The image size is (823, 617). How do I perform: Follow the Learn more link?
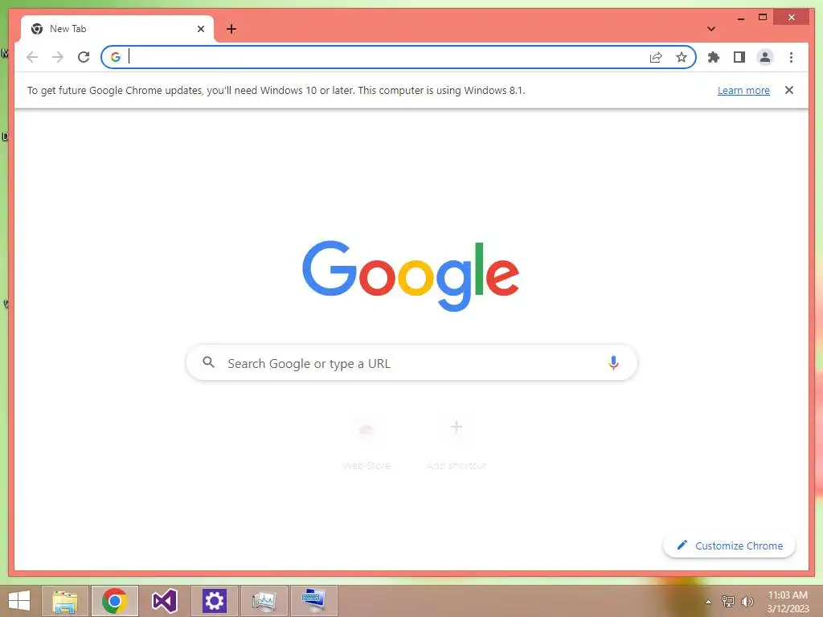(x=743, y=90)
